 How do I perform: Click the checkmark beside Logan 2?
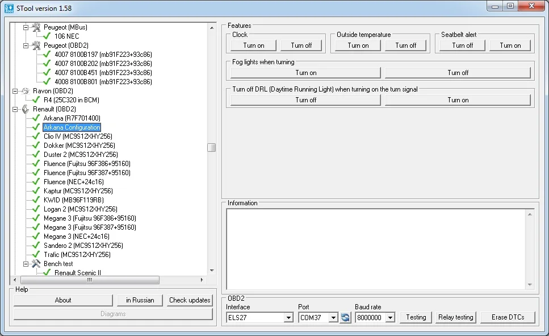coord(36,209)
